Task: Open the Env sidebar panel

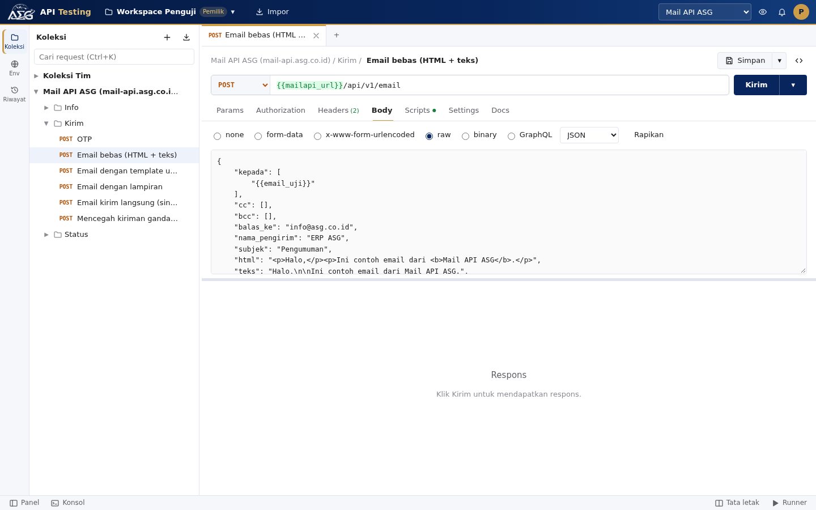Action: coord(14,68)
